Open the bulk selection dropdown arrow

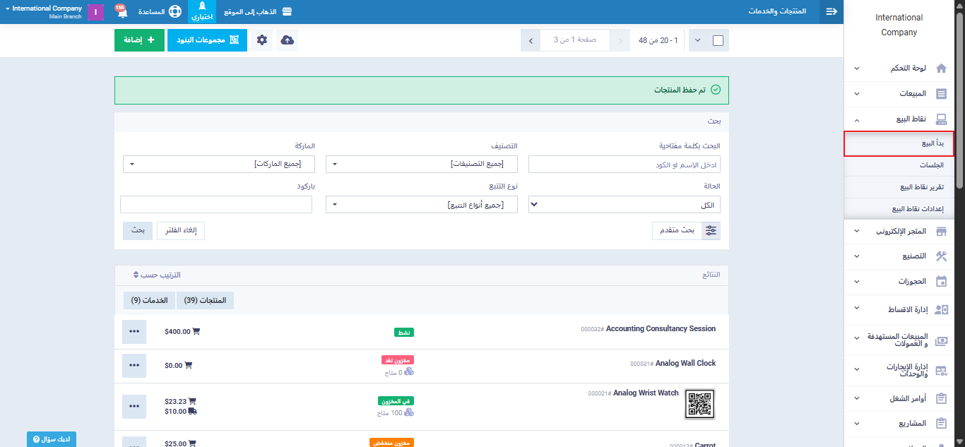point(698,40)
